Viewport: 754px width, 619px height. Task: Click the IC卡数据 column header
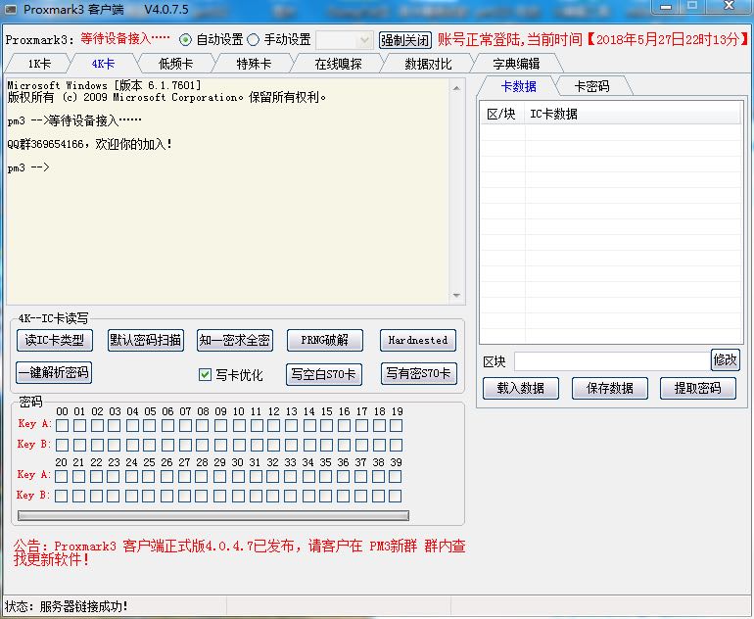633,114
